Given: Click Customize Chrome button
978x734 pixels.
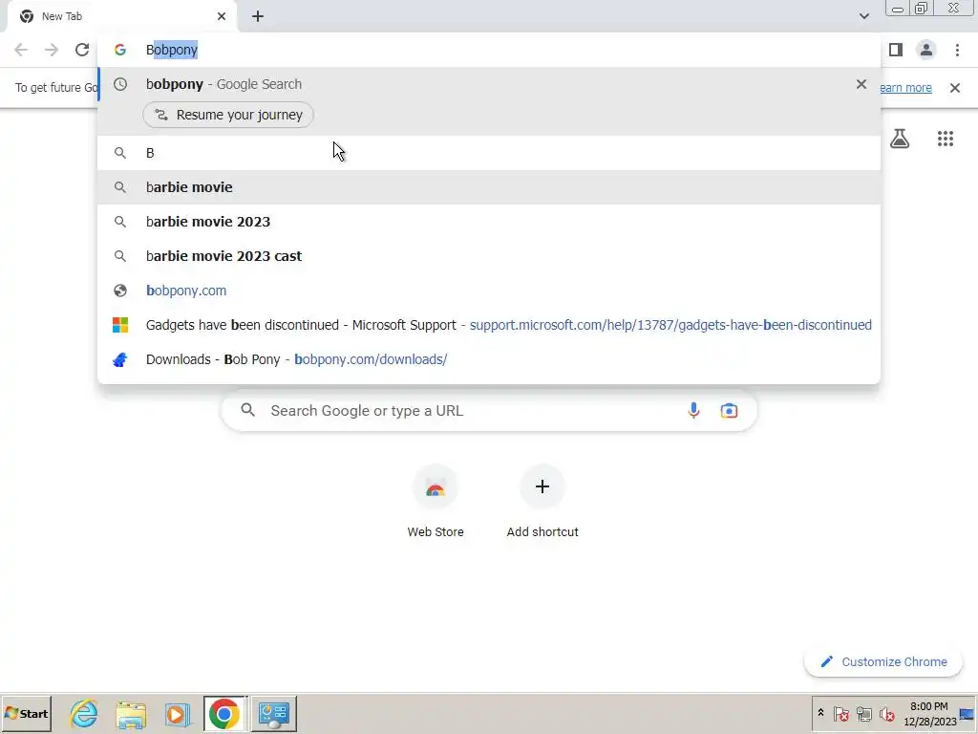Looking at the screenshot, I should click(x=883, y=661).
